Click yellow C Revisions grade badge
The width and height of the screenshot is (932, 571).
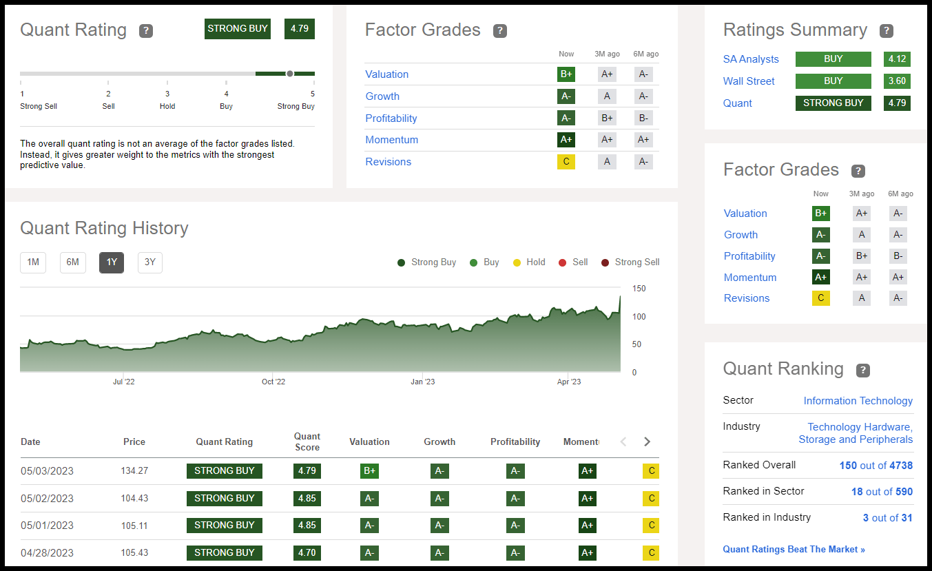pos(566,162)
